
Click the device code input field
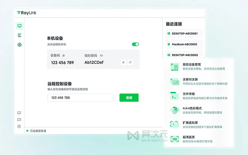(80, 98)
